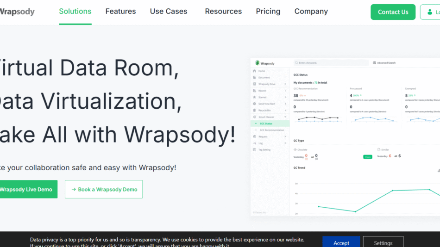Viewport: 440px width, 247px height.
Task: Click the Similar 'All 6' value
Action: [x=398, y=156]
